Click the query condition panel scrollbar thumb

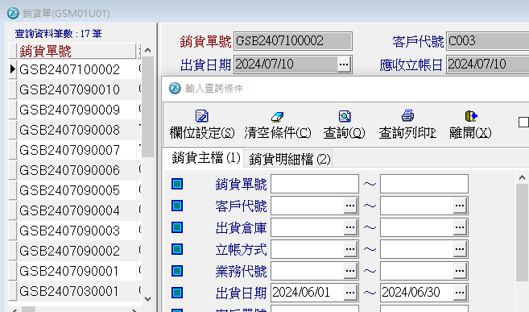[523, 232]
